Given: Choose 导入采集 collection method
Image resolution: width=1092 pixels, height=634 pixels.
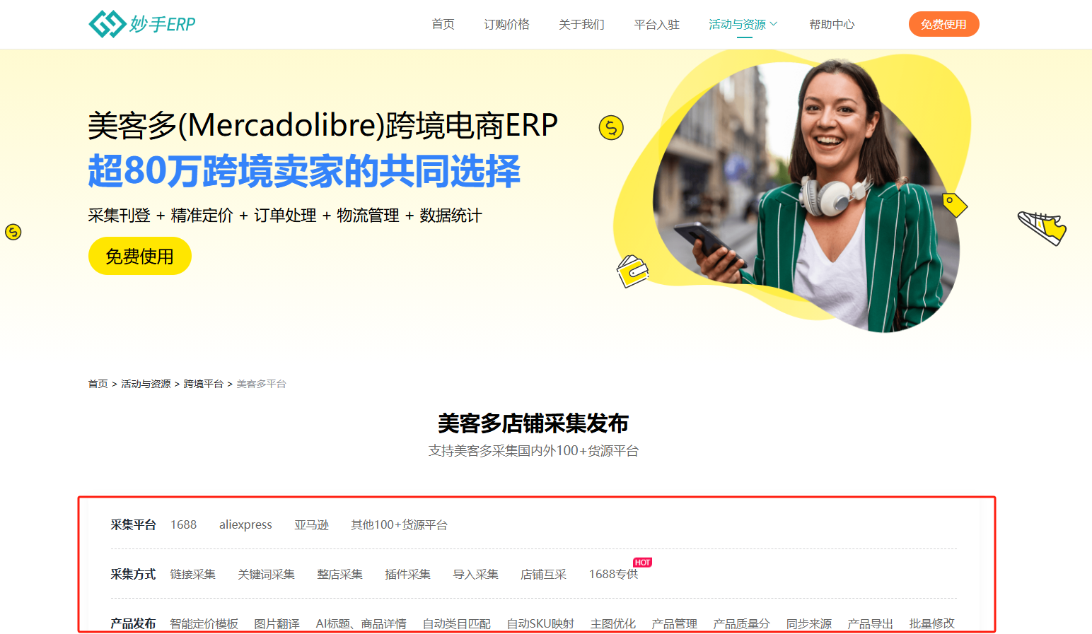Looking at the screenshot, I should 475,574.
